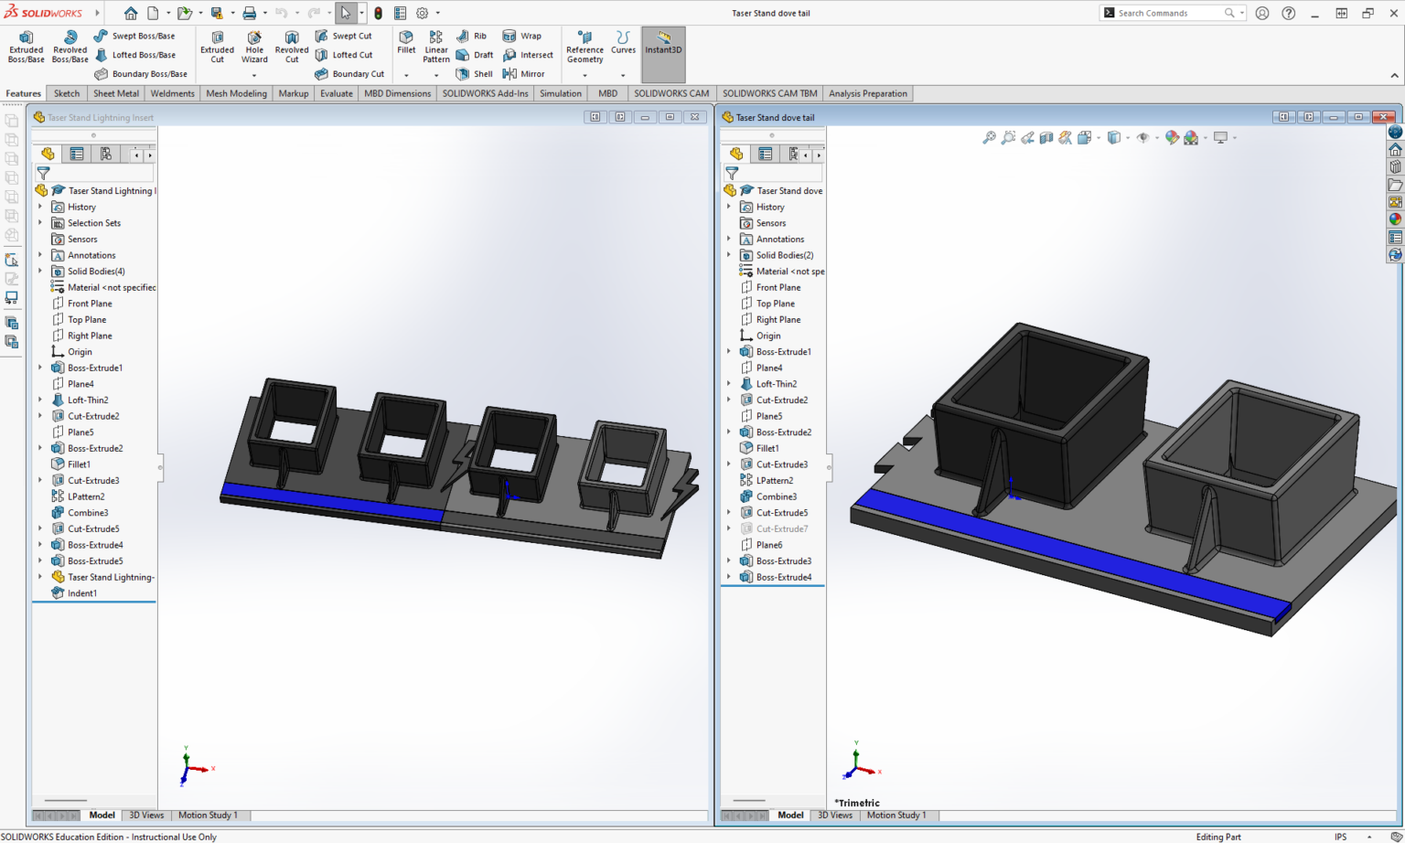
Task: Expand Solid Bodies(4) in left tree
Action: coord(40,272)
